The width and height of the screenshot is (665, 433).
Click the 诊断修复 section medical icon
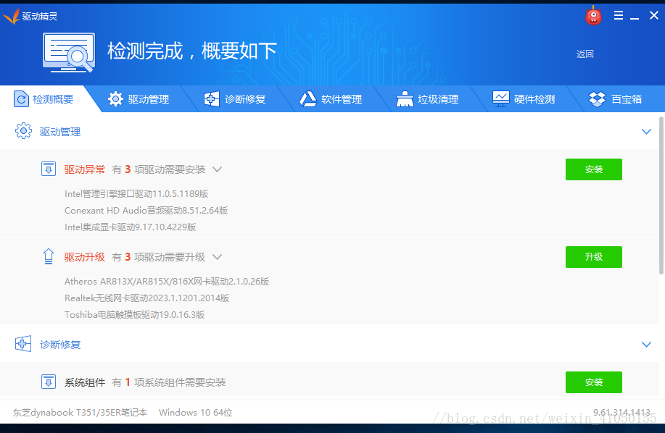(x=23, y=344)
